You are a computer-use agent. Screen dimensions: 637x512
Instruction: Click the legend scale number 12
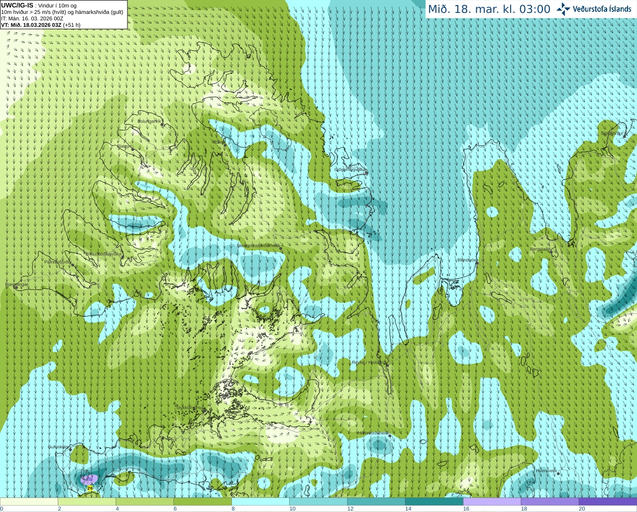click(350, 509)
